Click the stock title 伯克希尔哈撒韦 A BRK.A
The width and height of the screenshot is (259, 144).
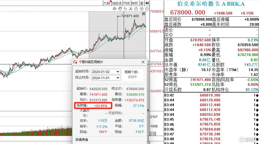[x=211, y=4]
